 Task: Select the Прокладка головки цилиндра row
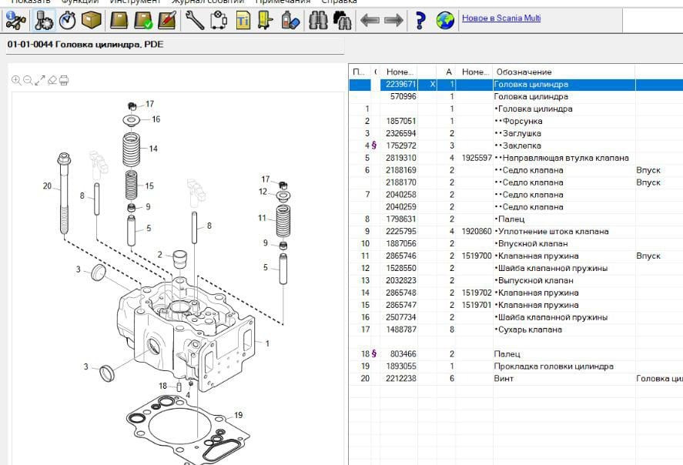point(554,366)
